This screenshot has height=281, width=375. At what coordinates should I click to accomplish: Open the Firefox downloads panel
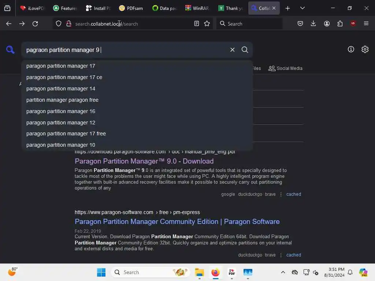tap(313, 23)
